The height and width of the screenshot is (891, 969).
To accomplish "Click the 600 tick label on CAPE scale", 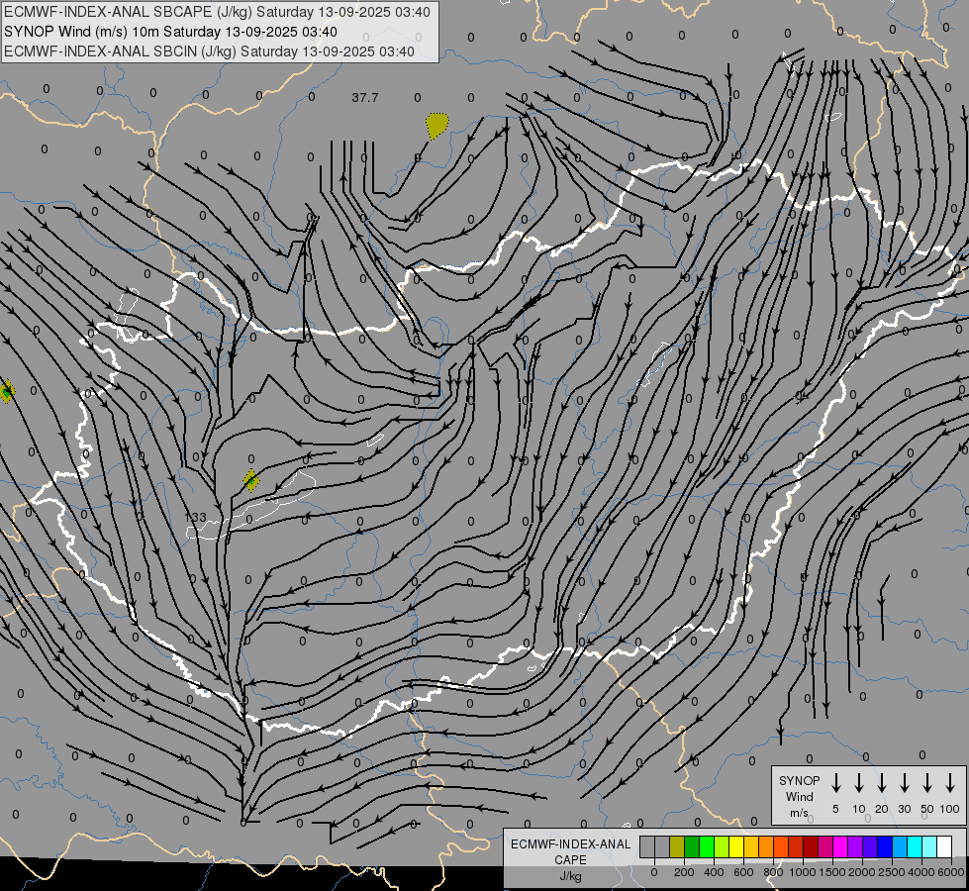I will click(743, 872).
